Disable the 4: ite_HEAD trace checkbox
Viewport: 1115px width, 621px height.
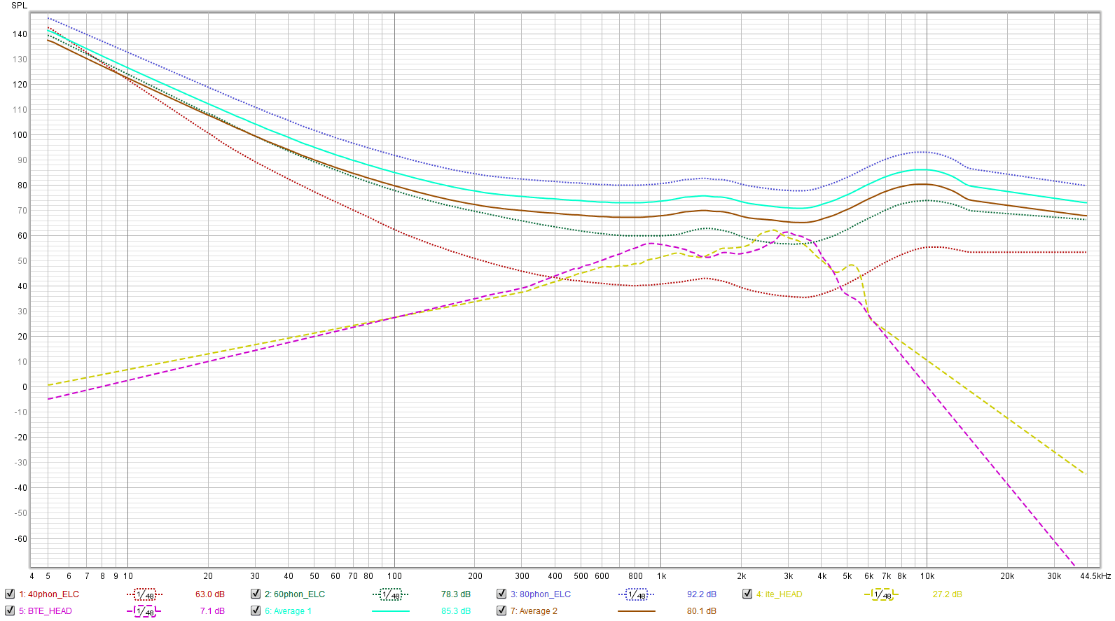747,594
